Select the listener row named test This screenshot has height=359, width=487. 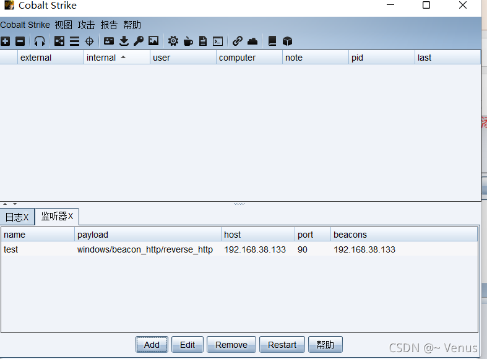point(239,249)
